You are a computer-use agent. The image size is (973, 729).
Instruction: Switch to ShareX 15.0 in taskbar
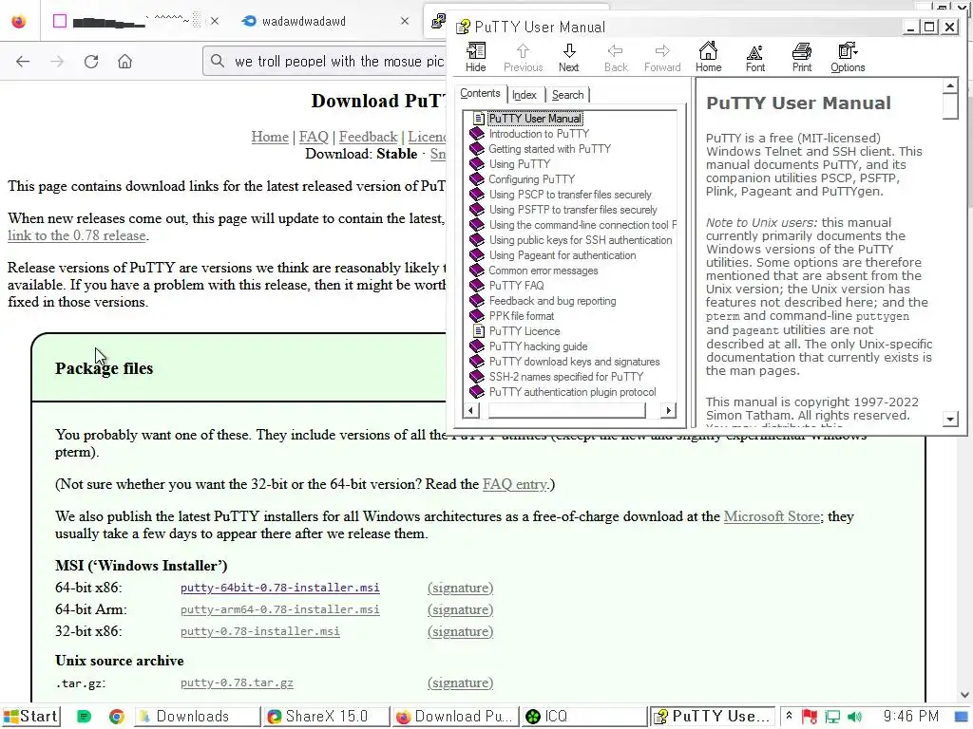[x=326, y=717]
